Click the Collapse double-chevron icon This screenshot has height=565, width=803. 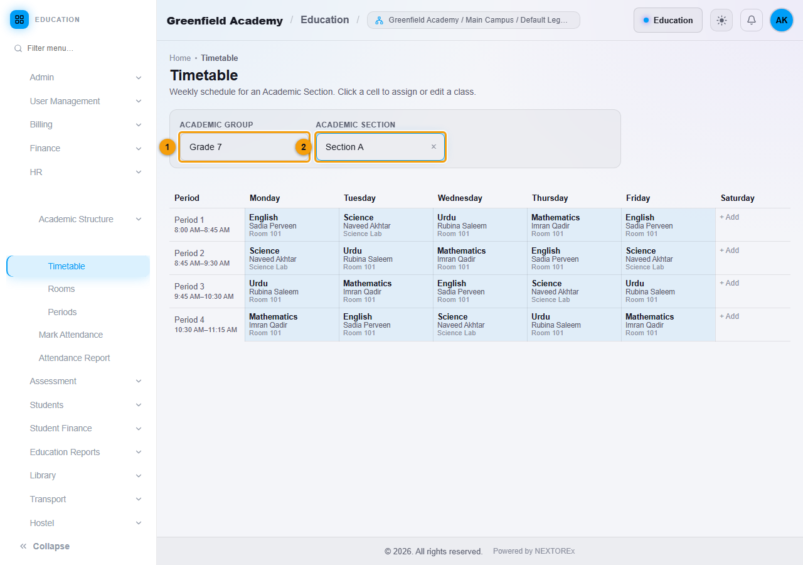tap(23, 546)
